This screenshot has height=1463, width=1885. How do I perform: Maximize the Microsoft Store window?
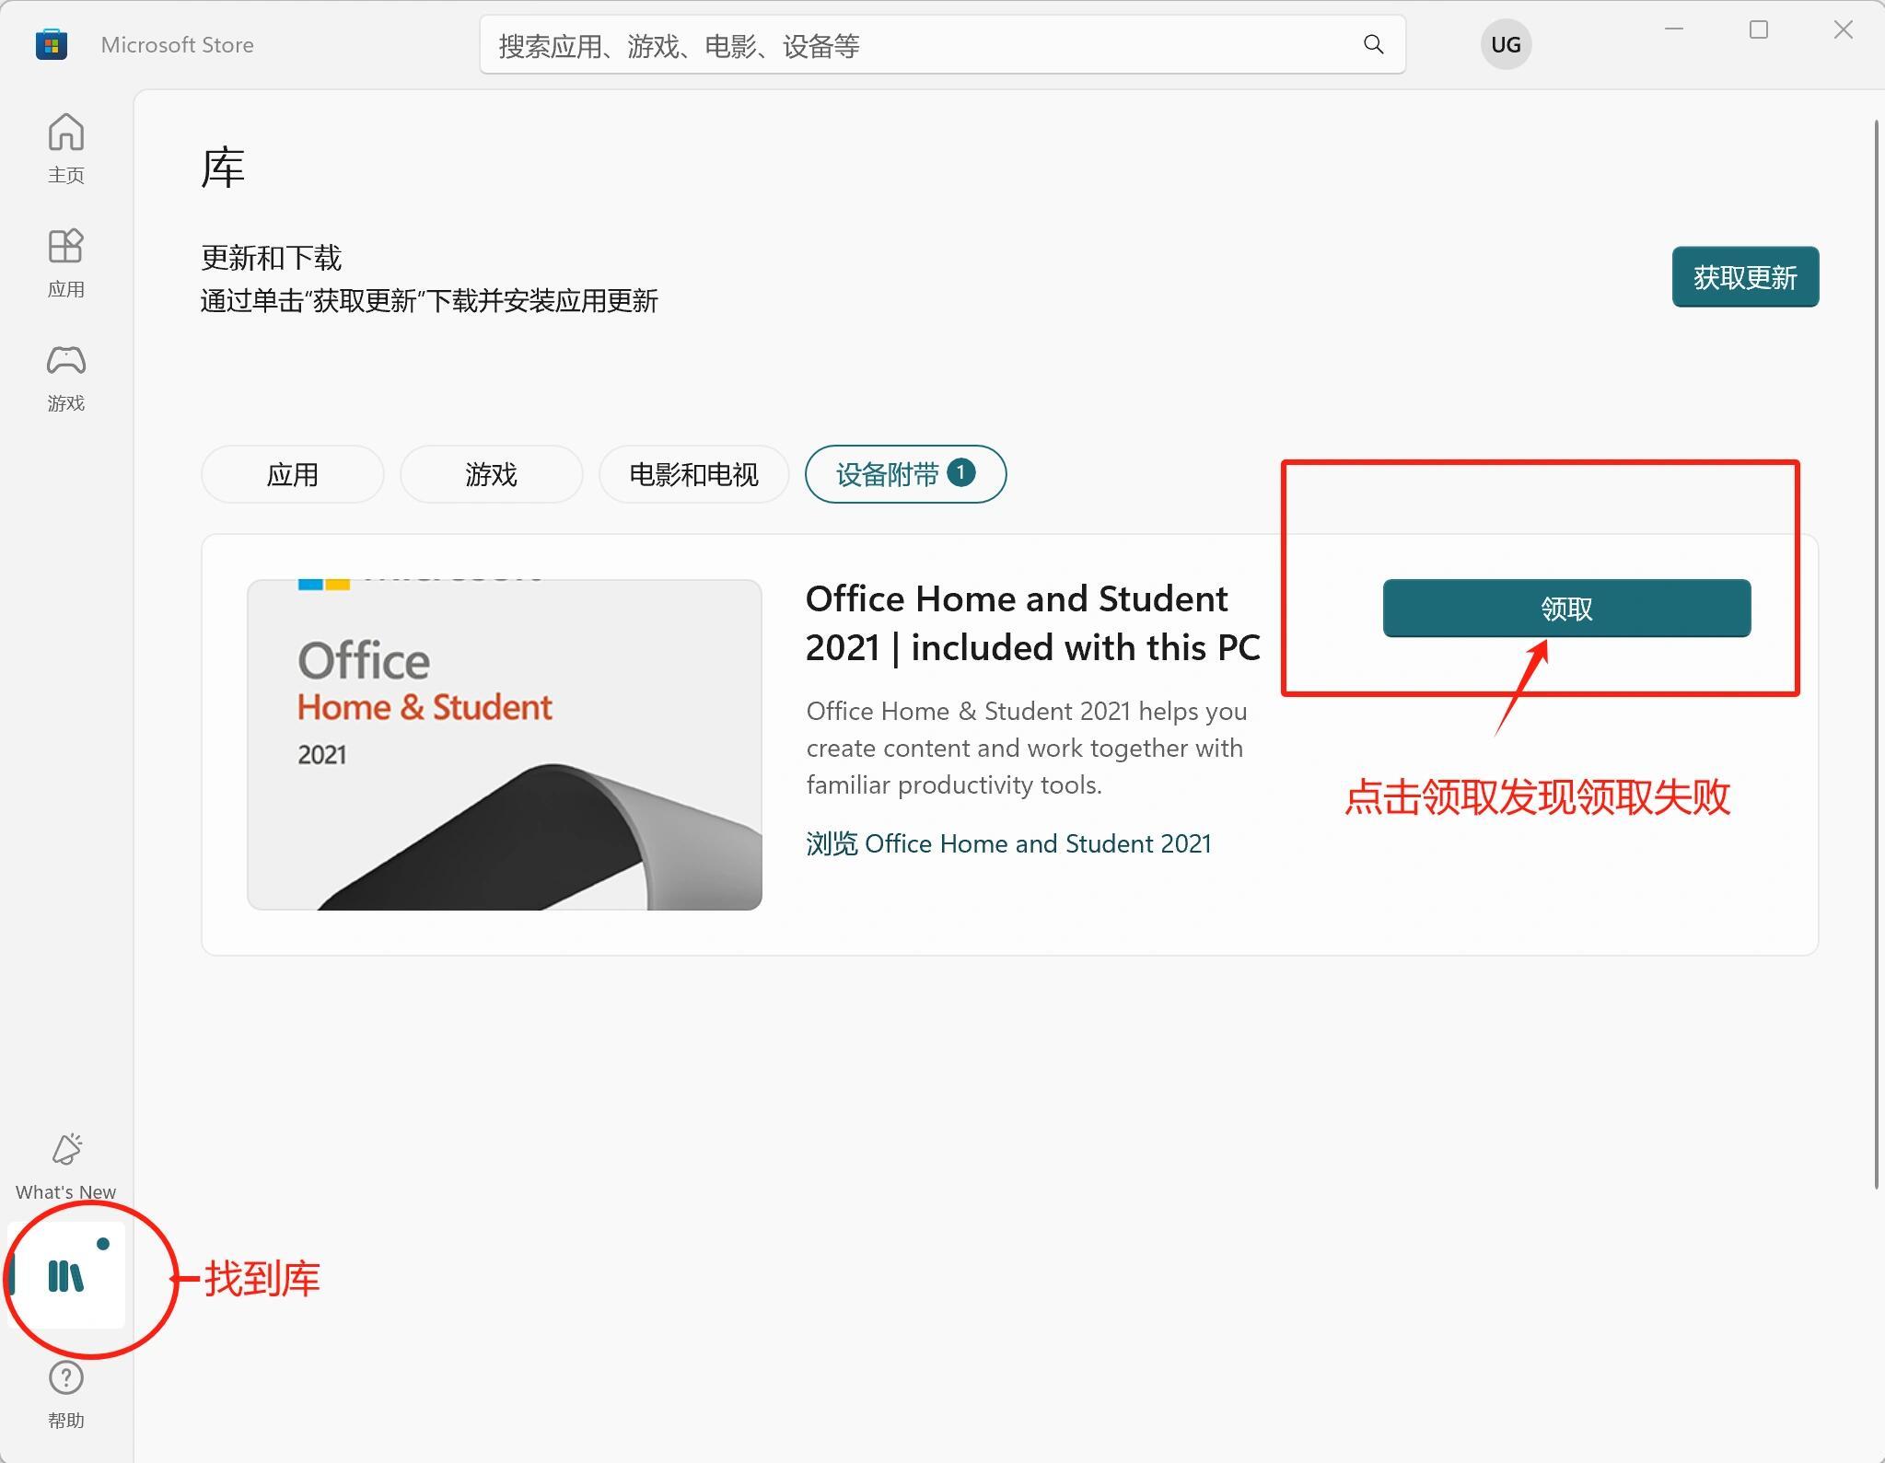[1759, 29]
